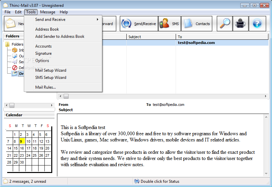Click the left arrow of message list scrollbar
Viewport: 272px width, 187px height.
tap(60, 96)
